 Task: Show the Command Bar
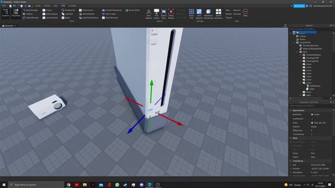[50, 18]
